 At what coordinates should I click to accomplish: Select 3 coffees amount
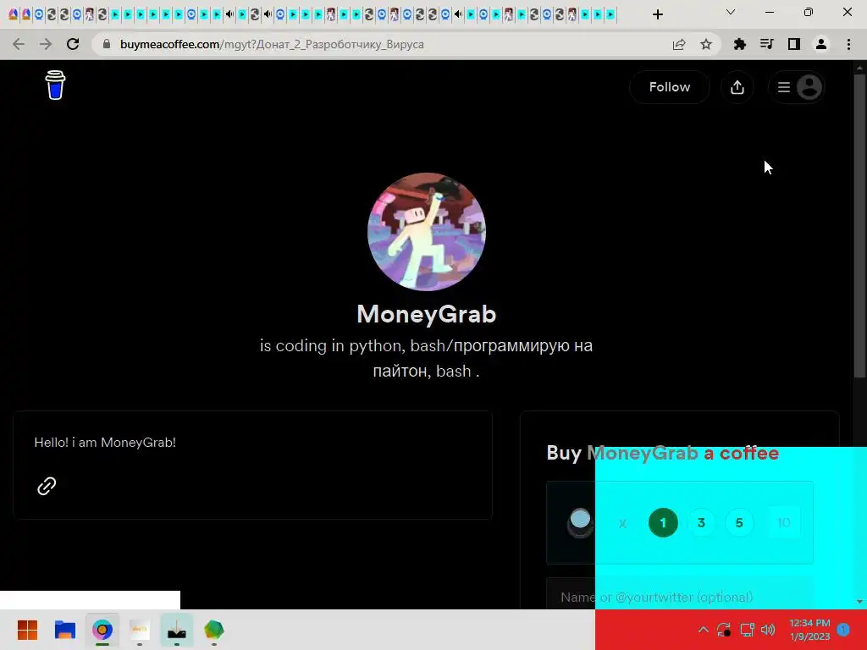[x=701, y=522]
